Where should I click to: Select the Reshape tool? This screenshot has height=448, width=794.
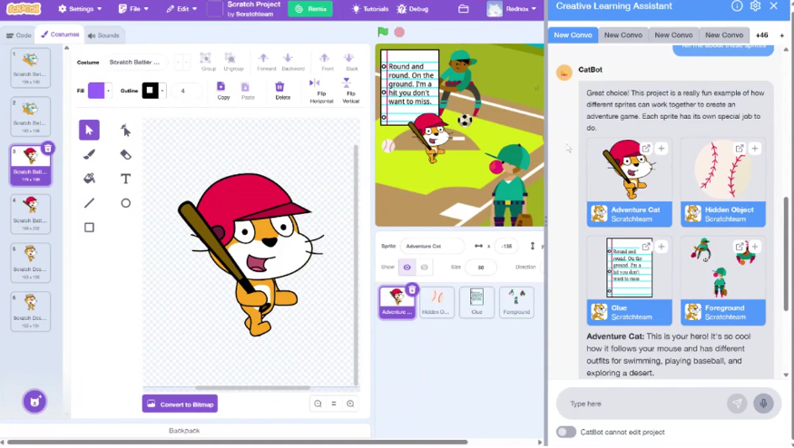[x=125, y=130]
